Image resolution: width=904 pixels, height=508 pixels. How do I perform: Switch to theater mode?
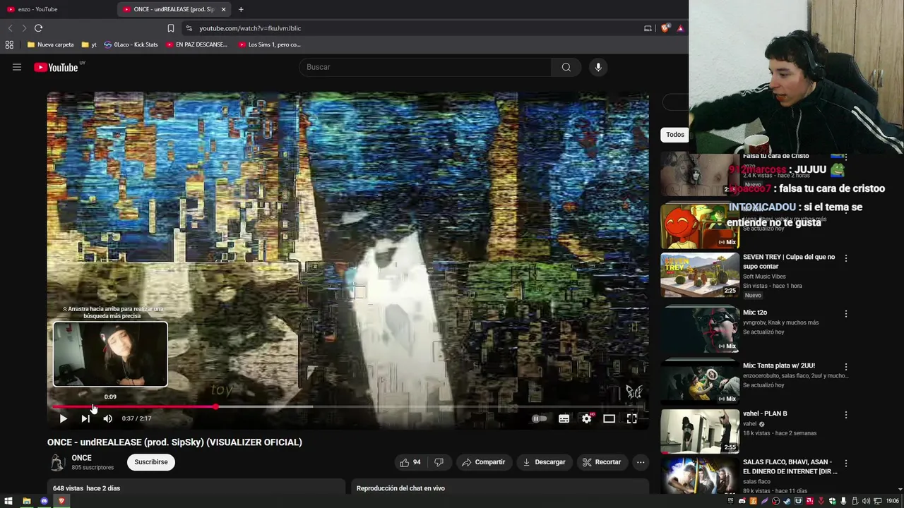tap(609, 418)
